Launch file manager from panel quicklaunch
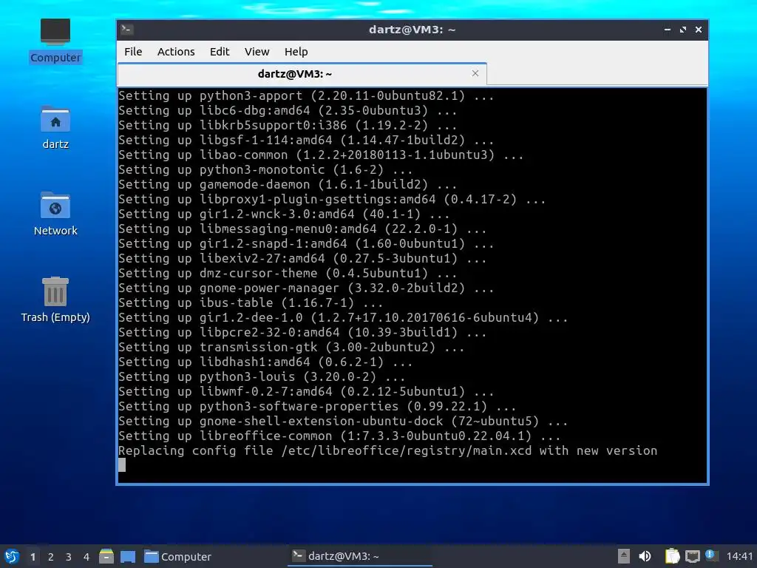This screenshot has width=757, height=568. (106, 556)
